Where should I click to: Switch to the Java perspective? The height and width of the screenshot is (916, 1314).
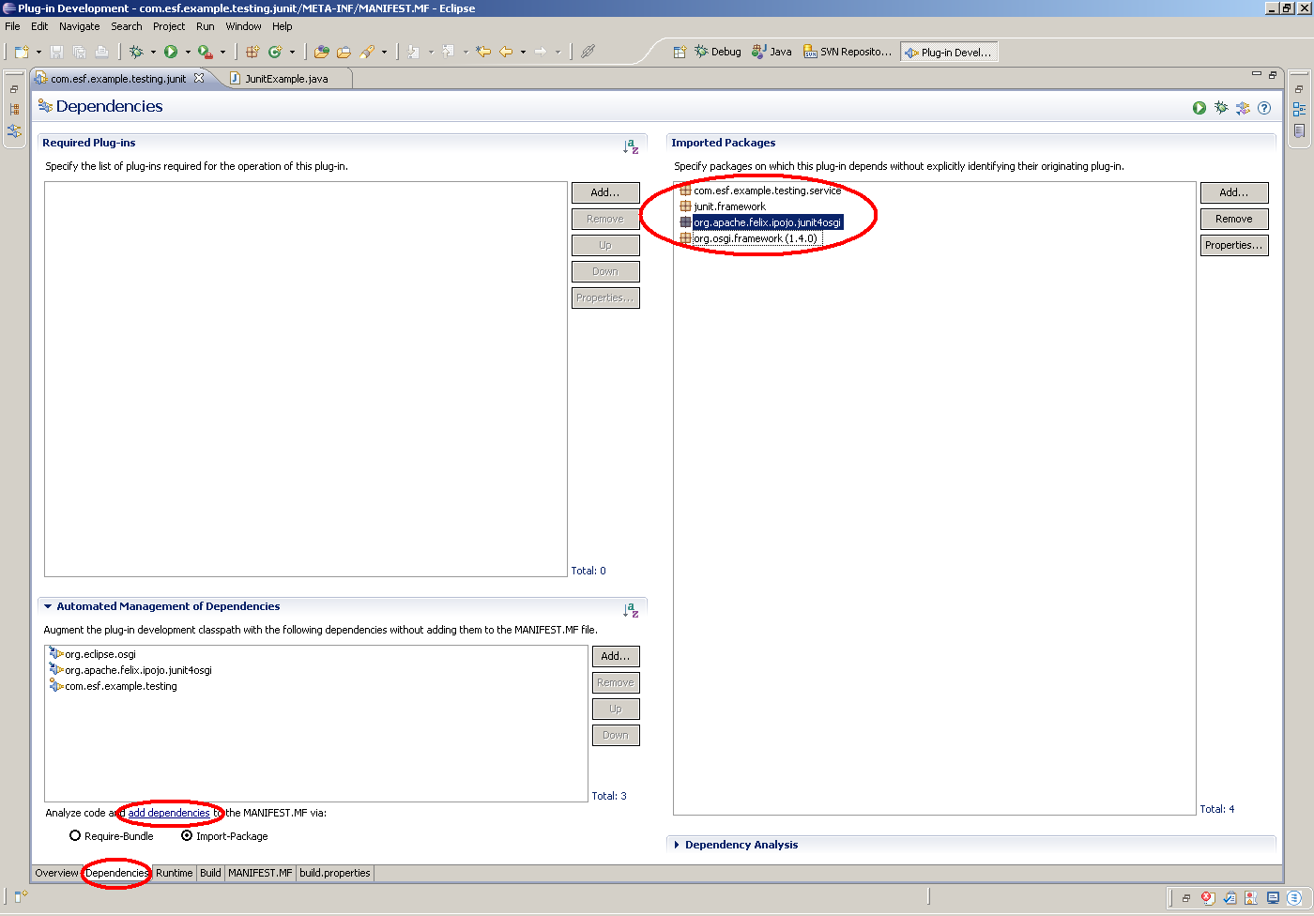(772, 52)
